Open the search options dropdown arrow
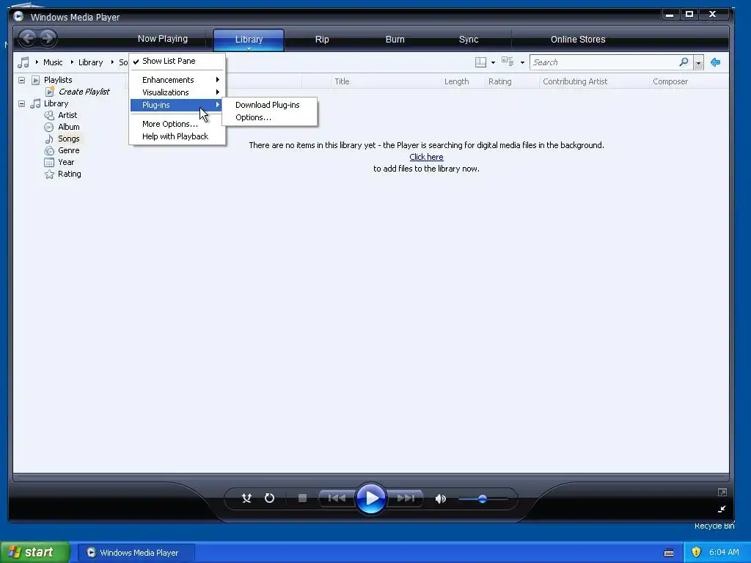 coord(698,63)
